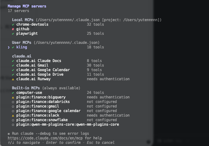Image resolution: width=209 pixels, height=146 pixels.
Task: Click "needs authentication" status for bigquery
Action: (x=108, y=97)
